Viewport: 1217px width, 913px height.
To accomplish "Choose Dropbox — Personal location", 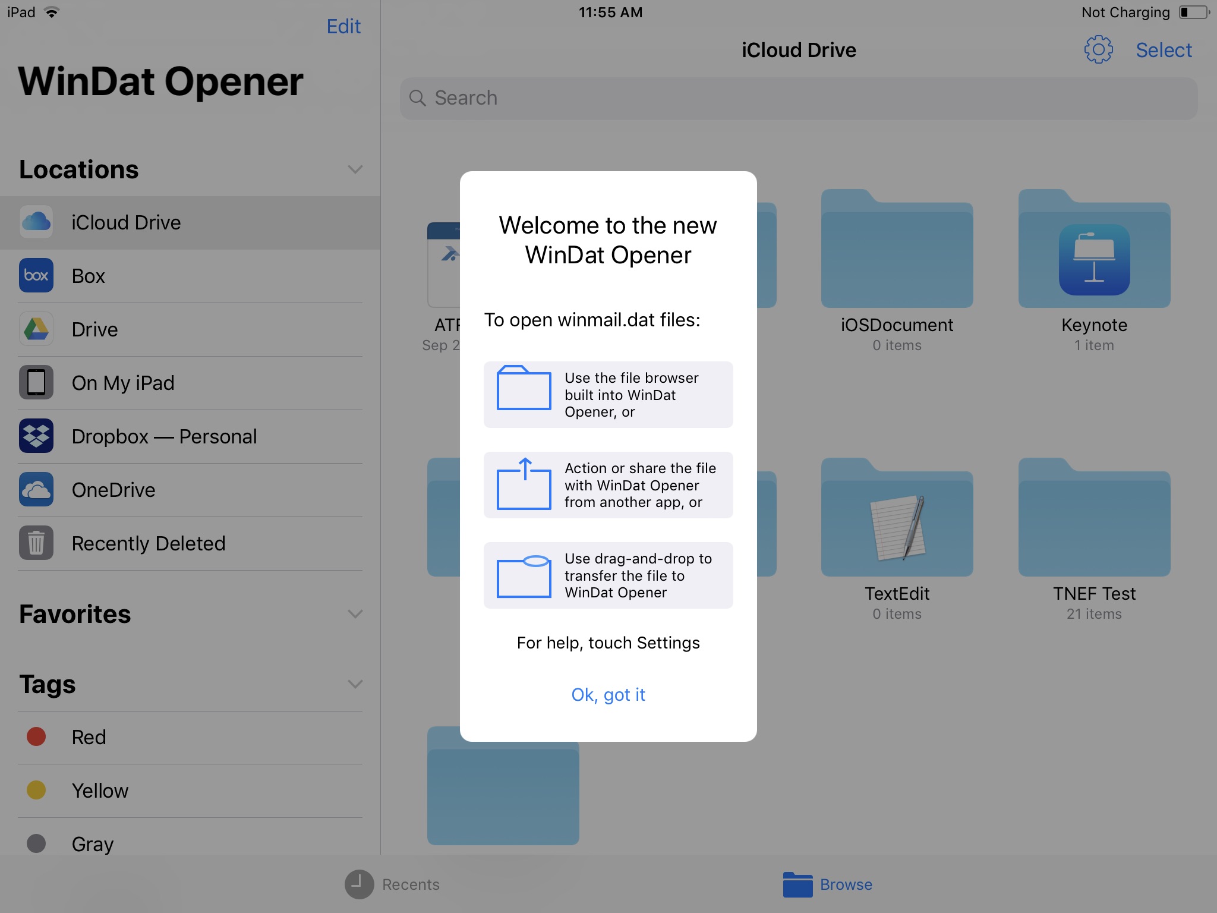I will 190,437.
